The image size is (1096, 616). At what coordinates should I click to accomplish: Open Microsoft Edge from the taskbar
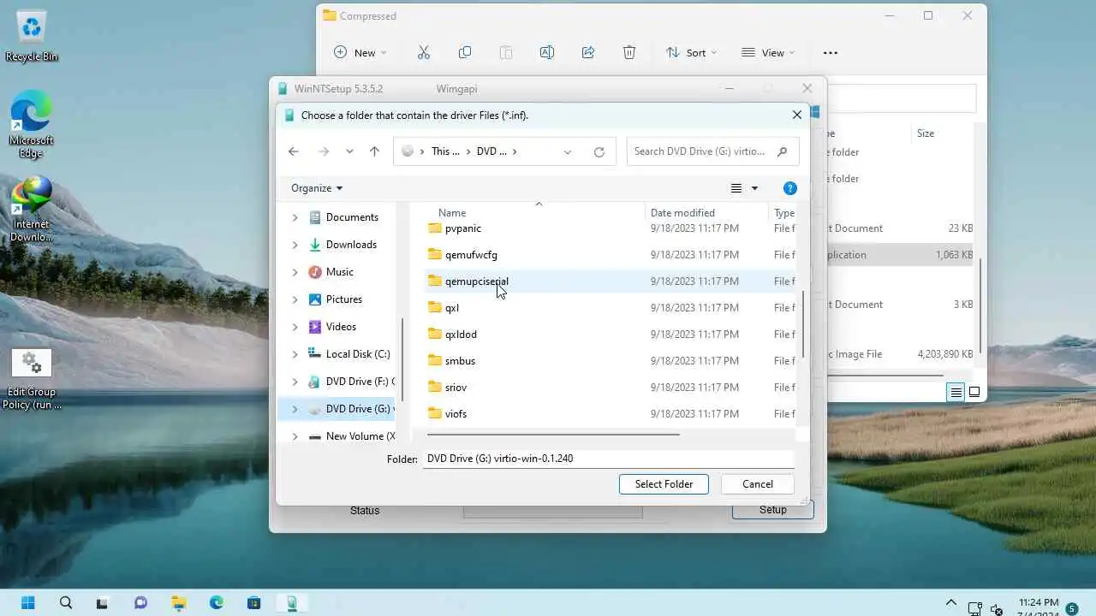pyautogui.click(x=216, y=602)
